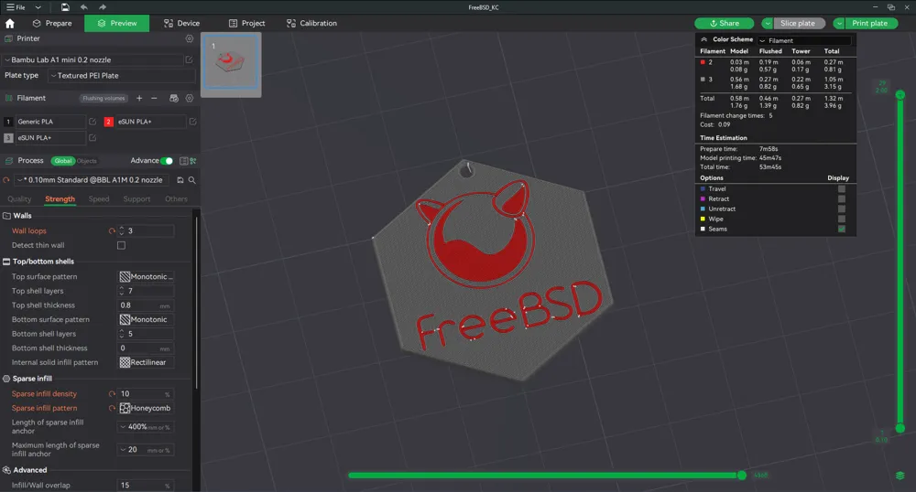Open the 0.10mm Standard process preset dropdown

coord(92,180)
